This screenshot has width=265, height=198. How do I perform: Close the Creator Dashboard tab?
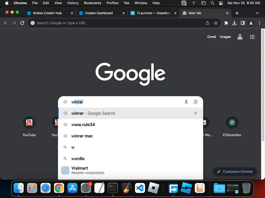point(123,13)
